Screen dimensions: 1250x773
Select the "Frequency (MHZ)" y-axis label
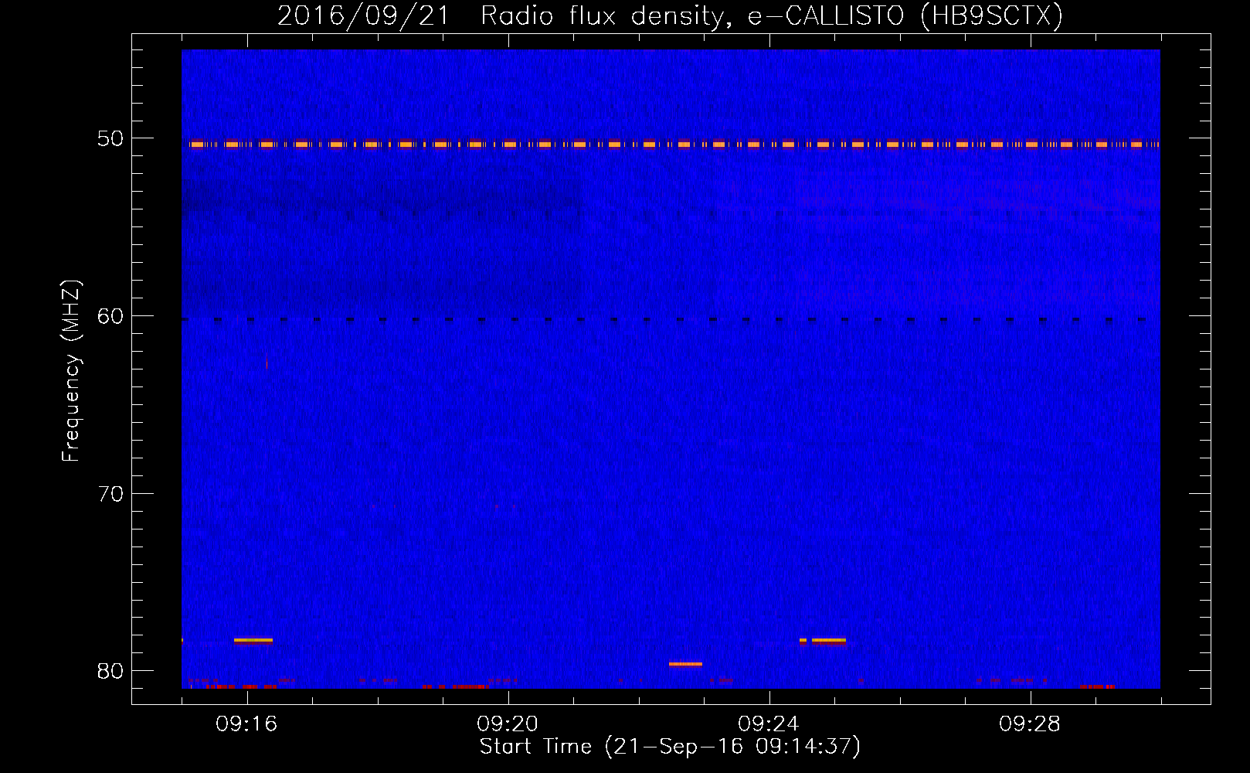pyautogui.click(x=71, y=371)
